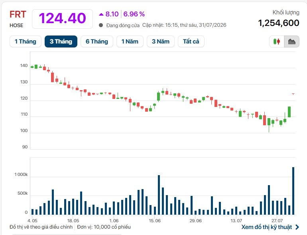Click the gray market closed status dot
This screenshot has height=235, width=307.
click(101, 25)
